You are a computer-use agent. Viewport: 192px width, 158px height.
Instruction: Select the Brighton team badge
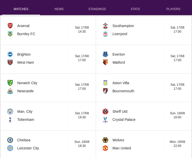pos(10,54)
